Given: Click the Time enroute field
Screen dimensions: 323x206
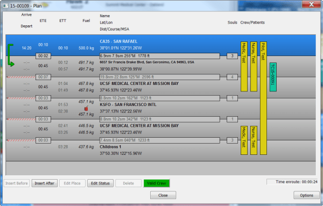Looking at the screenshot, I should (292, 182).
